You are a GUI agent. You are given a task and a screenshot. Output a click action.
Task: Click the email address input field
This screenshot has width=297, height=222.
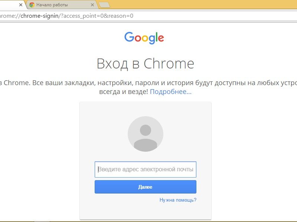(145, 169)
